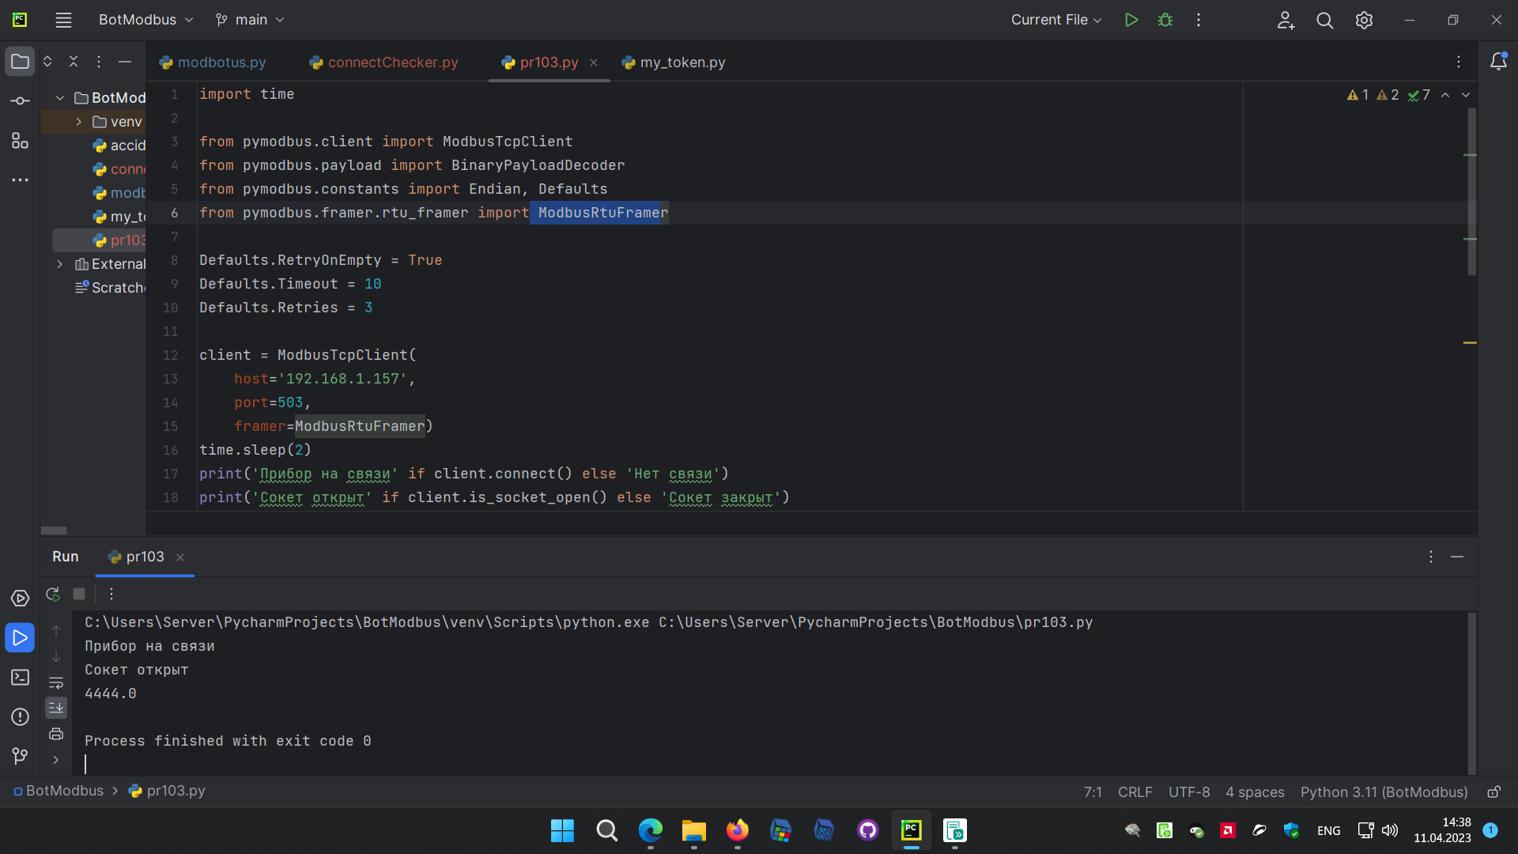Open the main branch dropdown
This screenshot has height=854, width=1518.
pyautogui.click(x=251, y=20)
